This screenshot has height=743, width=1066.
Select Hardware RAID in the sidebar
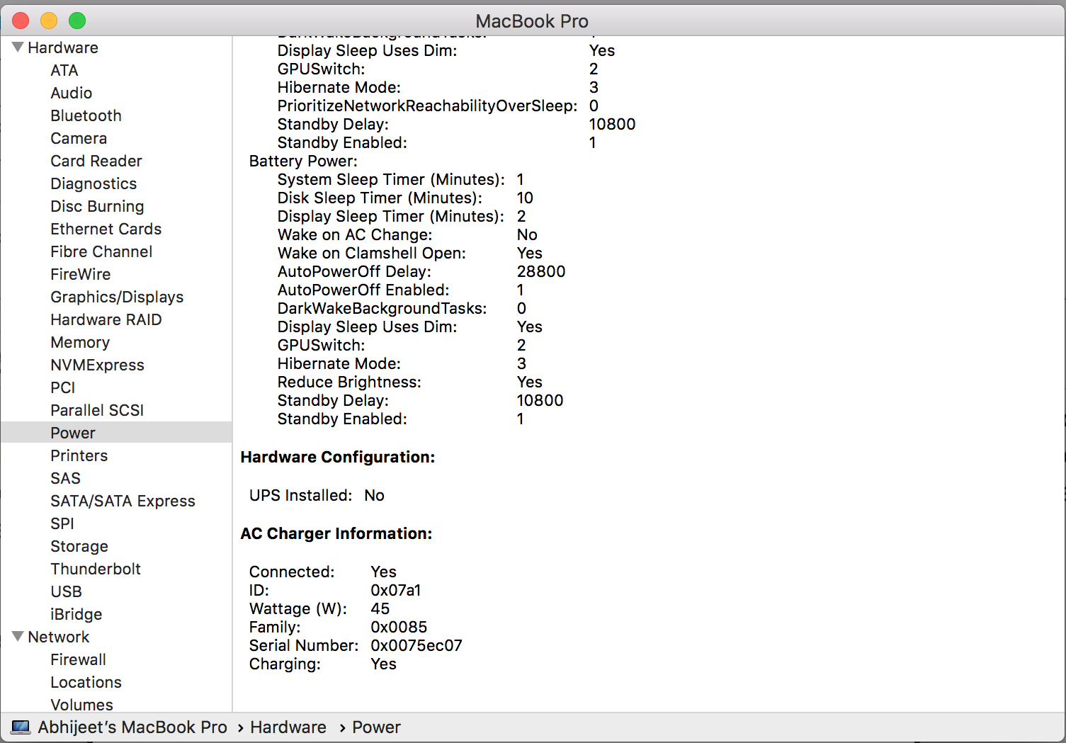106,319
